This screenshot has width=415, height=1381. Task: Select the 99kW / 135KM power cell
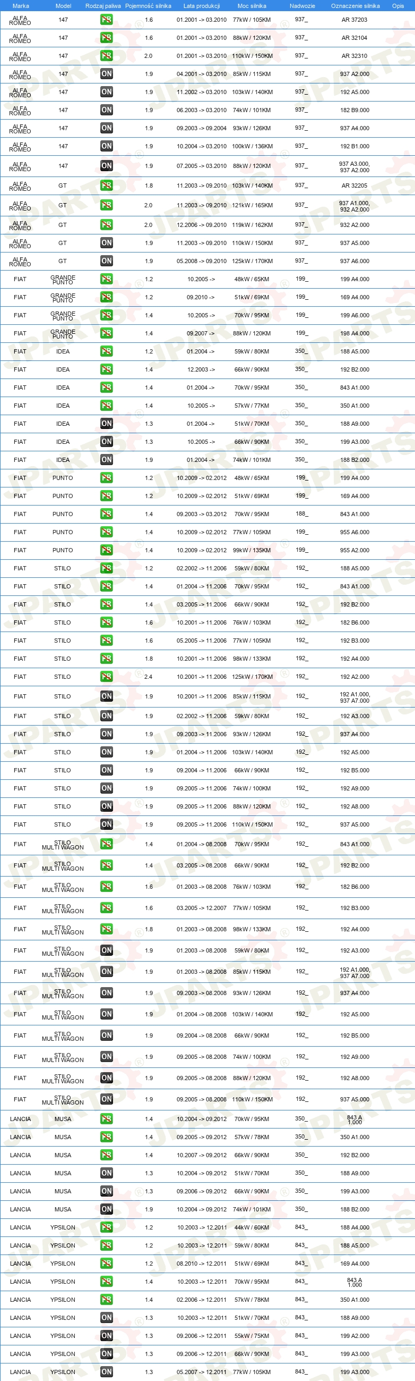coord(252,550)
